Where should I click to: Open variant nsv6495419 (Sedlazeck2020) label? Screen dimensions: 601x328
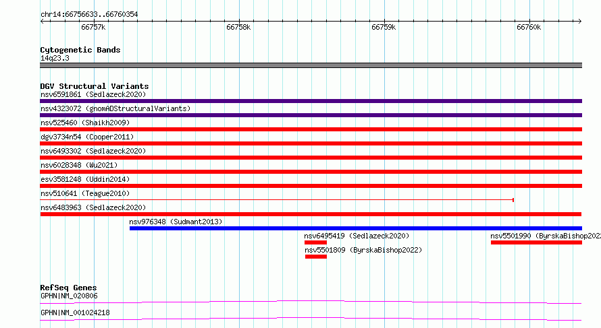coord(357,236)
